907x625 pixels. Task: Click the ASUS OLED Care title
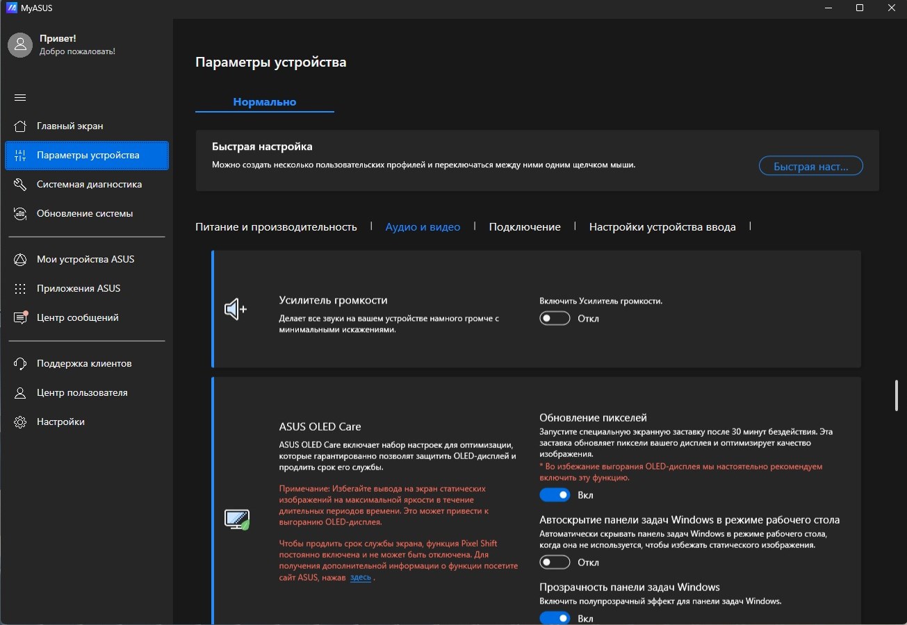point(320,426)
